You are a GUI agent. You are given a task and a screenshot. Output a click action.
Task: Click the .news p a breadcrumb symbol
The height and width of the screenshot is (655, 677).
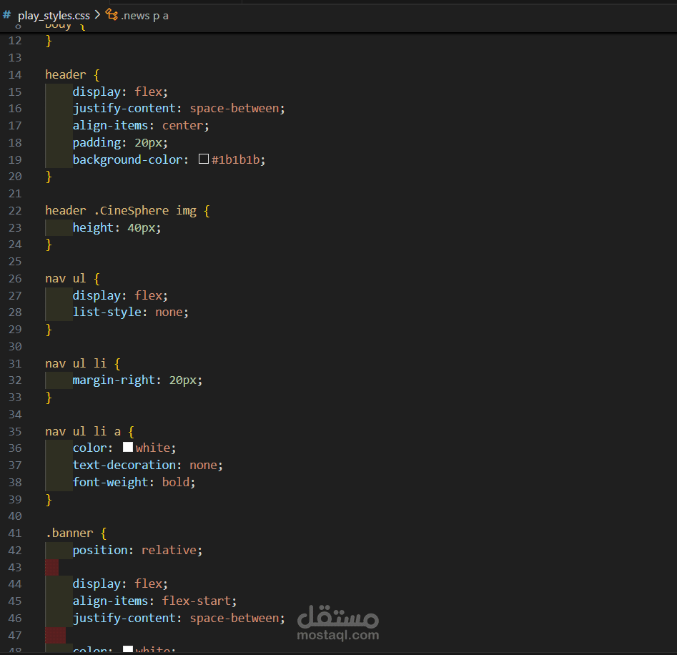pyautogui.click(x=144, y=16)
